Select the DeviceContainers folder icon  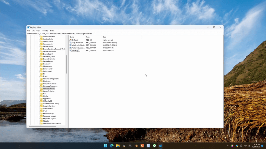(x=41, y=51)
